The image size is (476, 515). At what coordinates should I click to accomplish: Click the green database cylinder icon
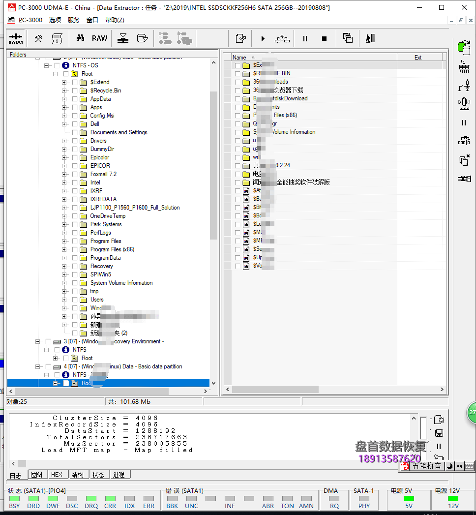pyautogui.click(x=464, y=48)
